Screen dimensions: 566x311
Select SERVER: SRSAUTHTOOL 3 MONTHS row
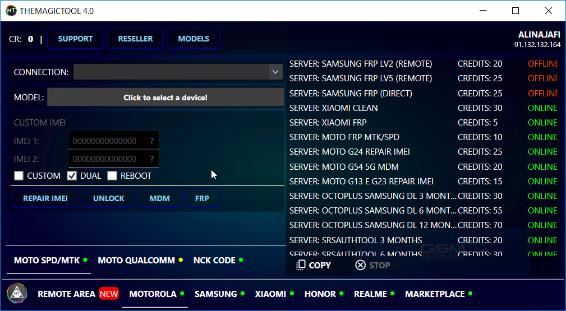[x=424, y=240]
